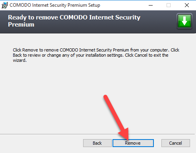Cancel the removal wizard

click(176, 143)
